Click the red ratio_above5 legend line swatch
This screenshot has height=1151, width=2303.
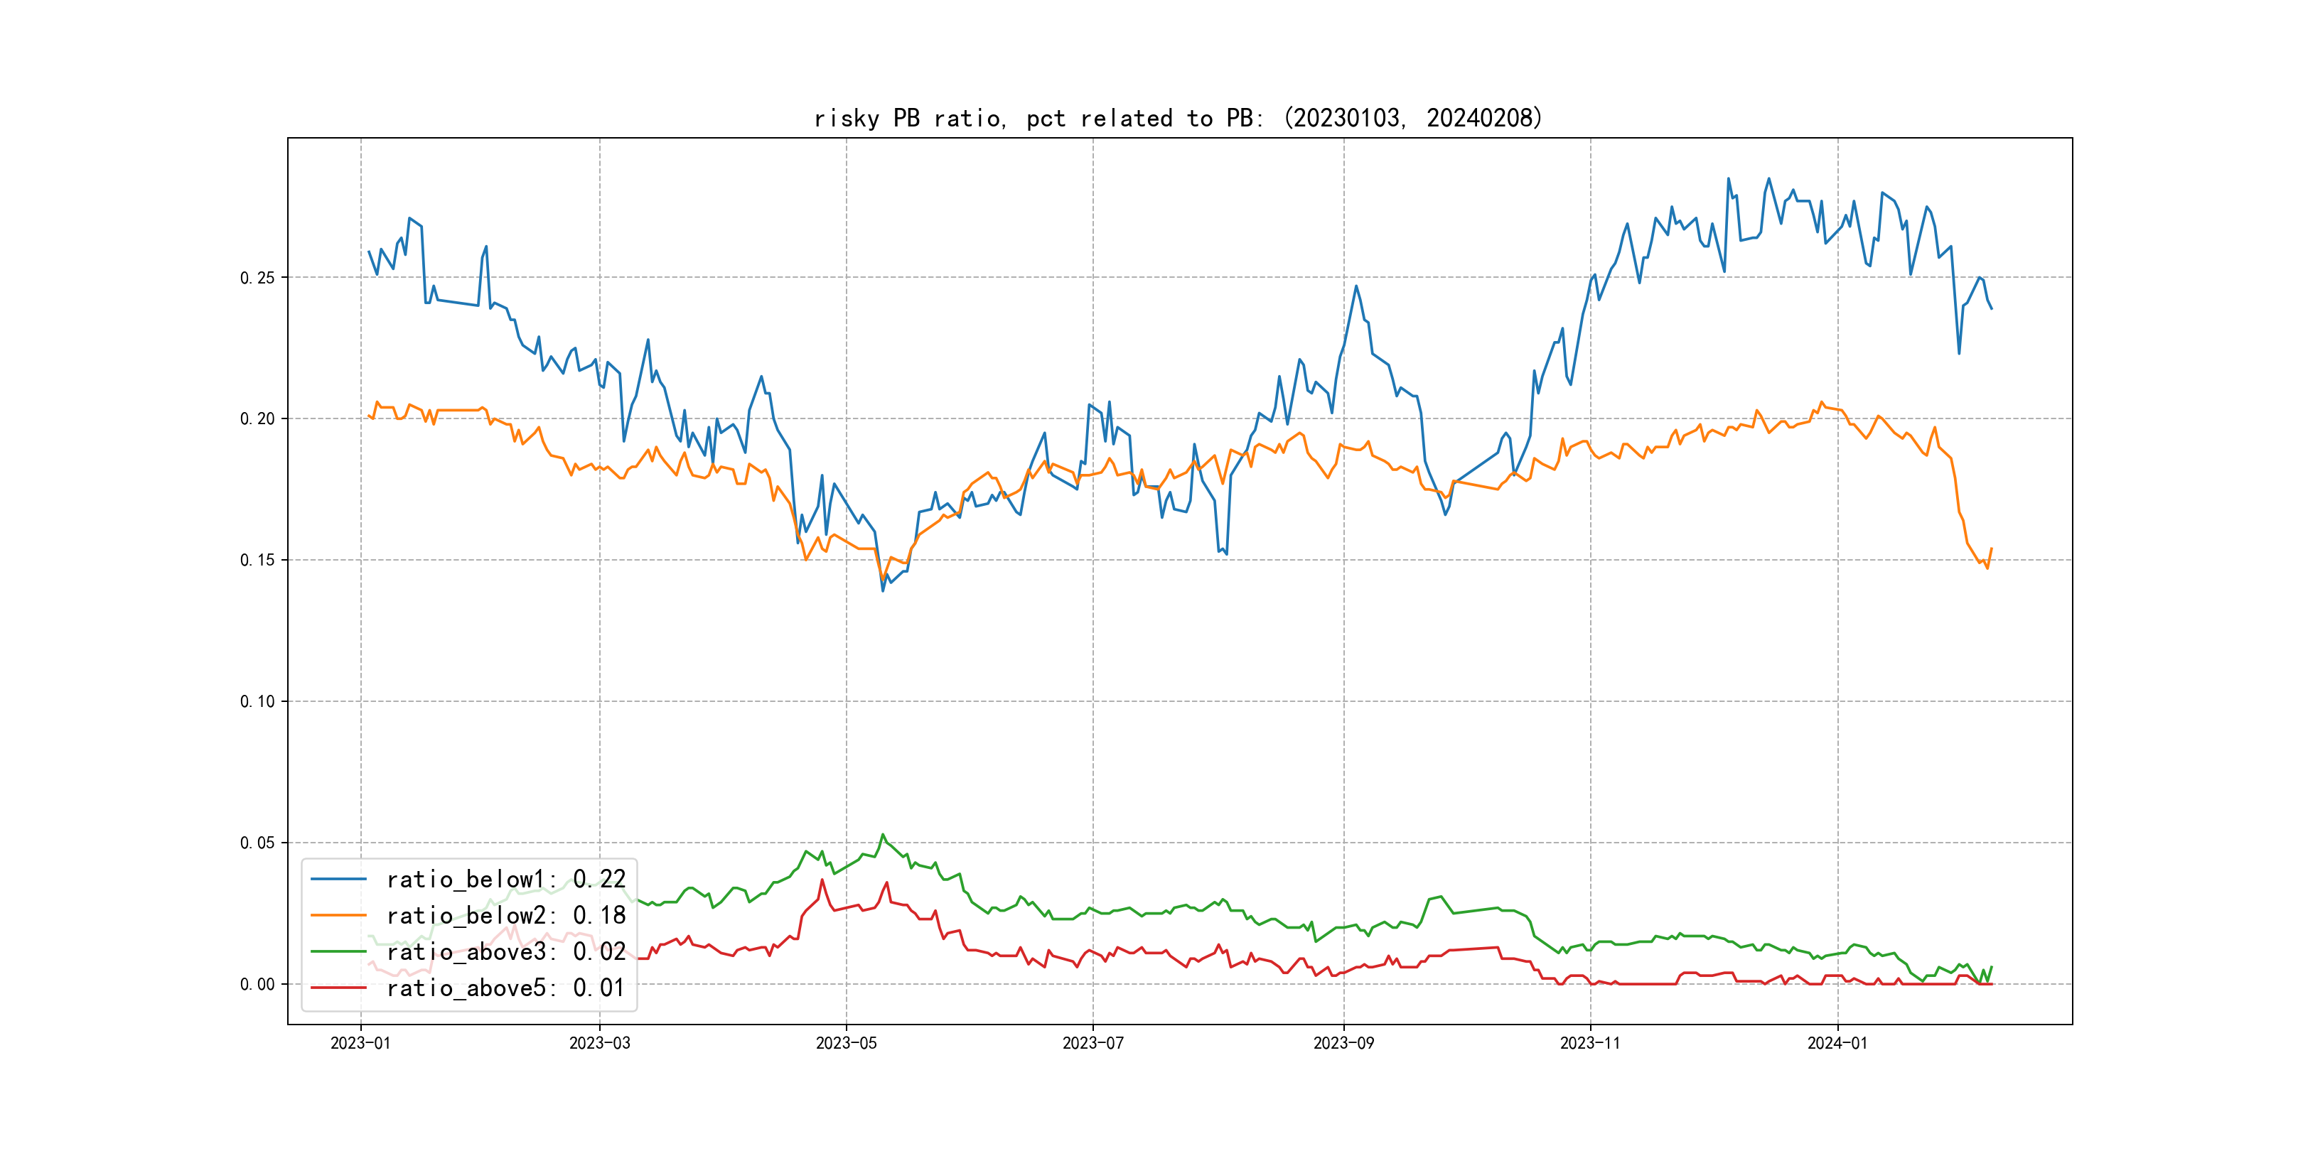(338, 988)
